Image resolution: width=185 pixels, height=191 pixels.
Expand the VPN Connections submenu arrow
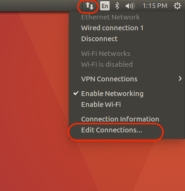tap(180, 78)
